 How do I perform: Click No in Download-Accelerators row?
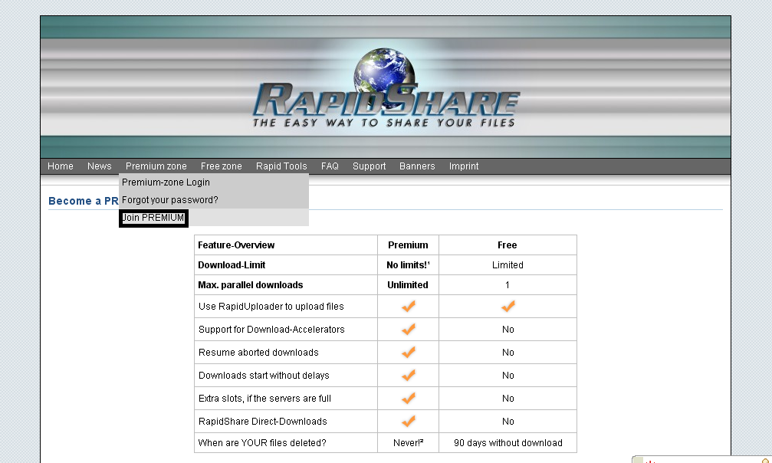[508, 330]
